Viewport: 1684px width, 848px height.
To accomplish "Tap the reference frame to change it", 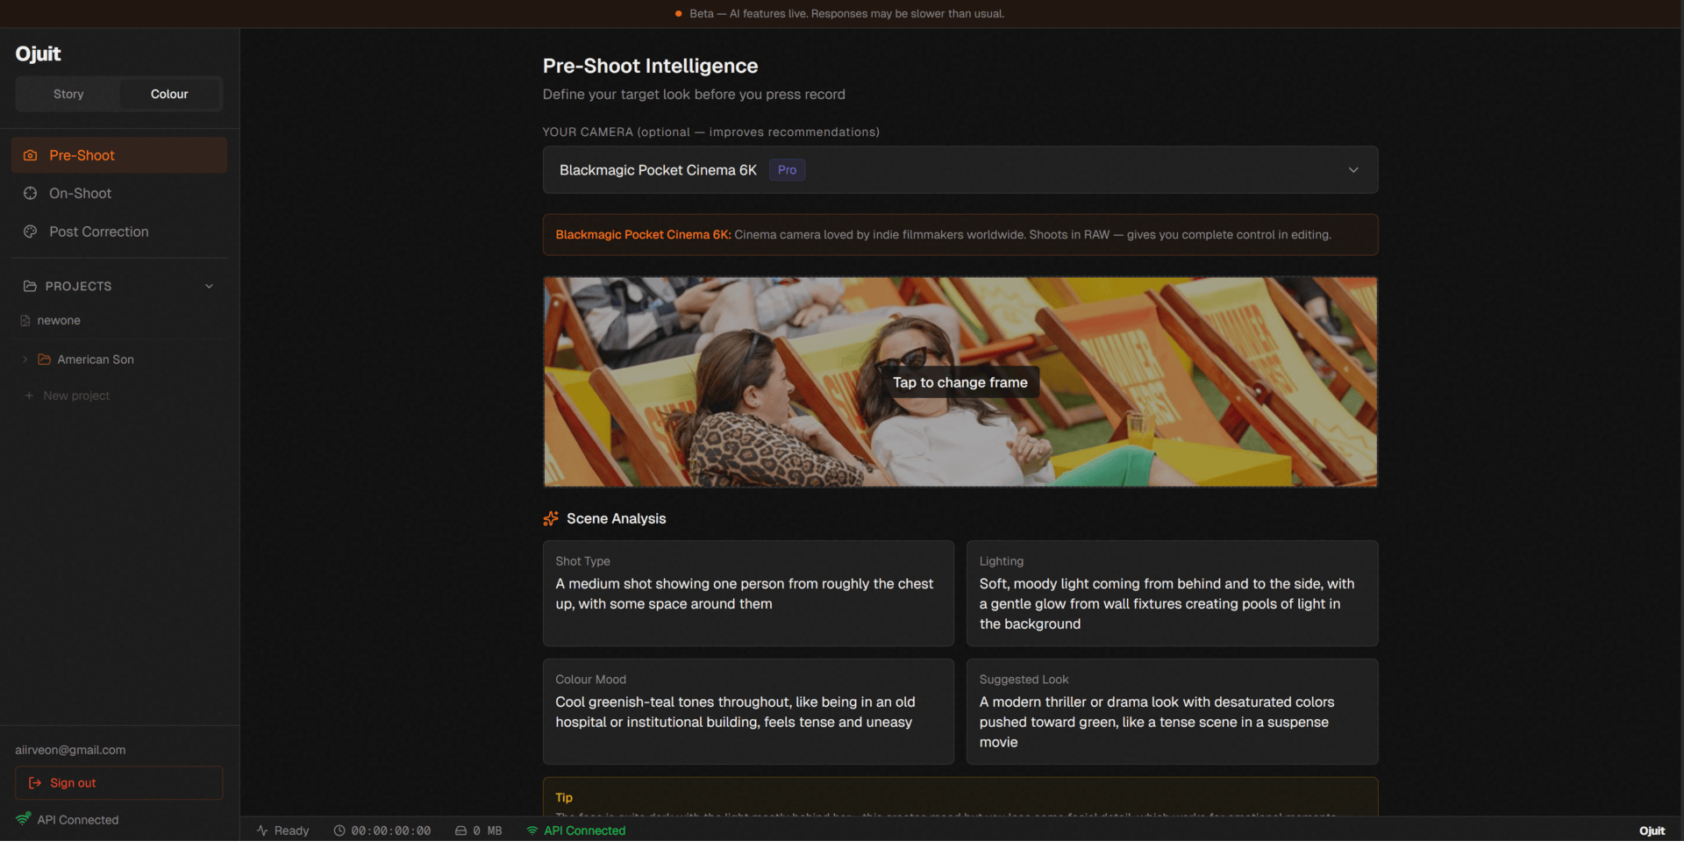I will tap(960, 382).
